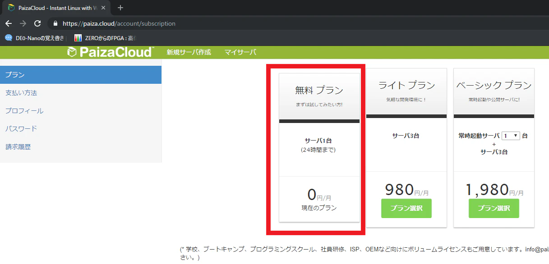The image size is (549, 264).
Task: Click the (24時間まで) text
Action: [319, 150]
